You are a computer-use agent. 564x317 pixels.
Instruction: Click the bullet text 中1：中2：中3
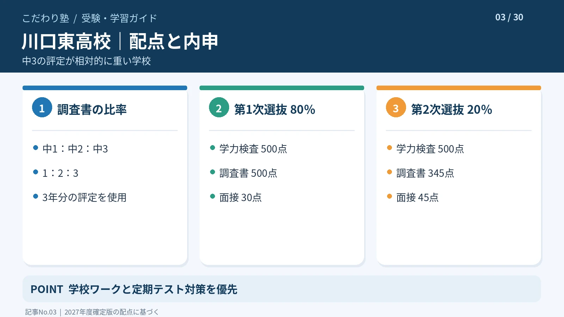click(x=75, y=149)
